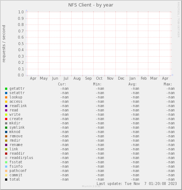Viewport: 182px width, 190px height.
Task: Click the magenta read legend square
Action: pyautogui.click(x=6, y=110)
